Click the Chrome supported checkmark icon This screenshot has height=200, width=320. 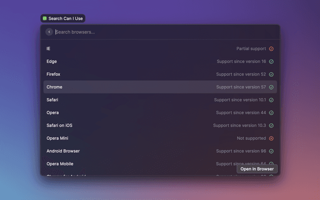click(x=271, y=87)
